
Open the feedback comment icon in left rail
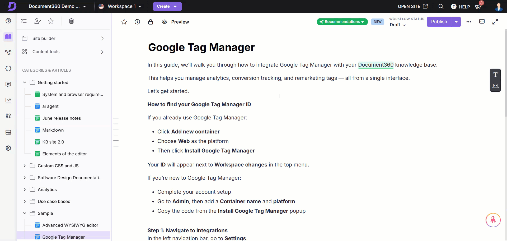point(8,84)
